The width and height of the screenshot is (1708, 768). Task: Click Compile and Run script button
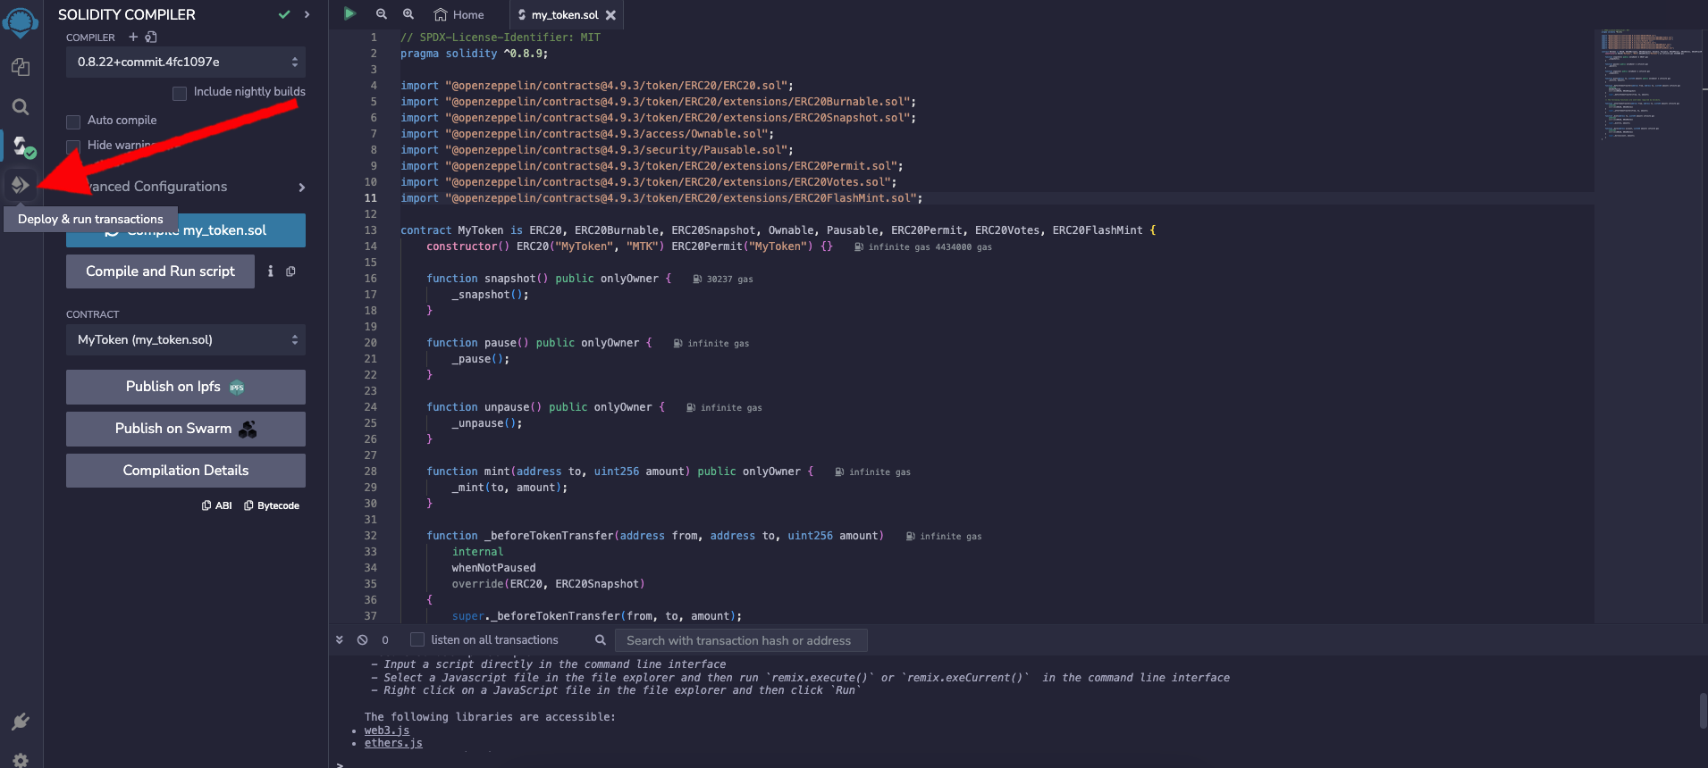click(160, 271)
